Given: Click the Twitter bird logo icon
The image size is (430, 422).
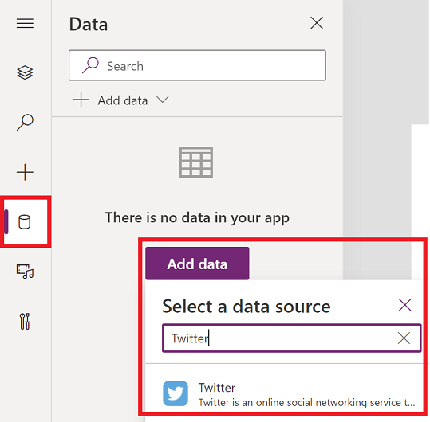Looking at the screenshot, I should click(176, 393).
